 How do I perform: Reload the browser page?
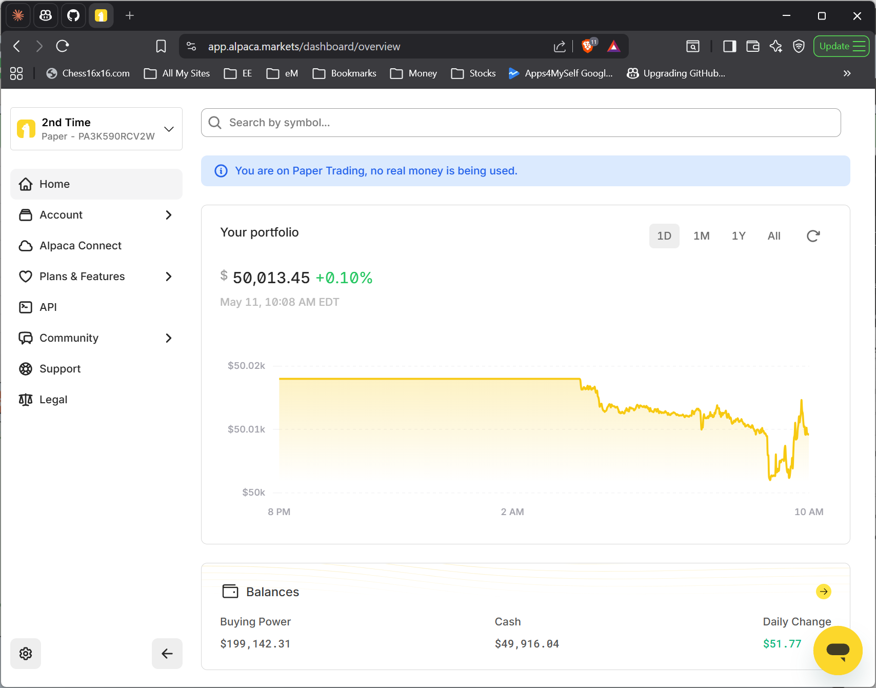click(x=63, y=46)
